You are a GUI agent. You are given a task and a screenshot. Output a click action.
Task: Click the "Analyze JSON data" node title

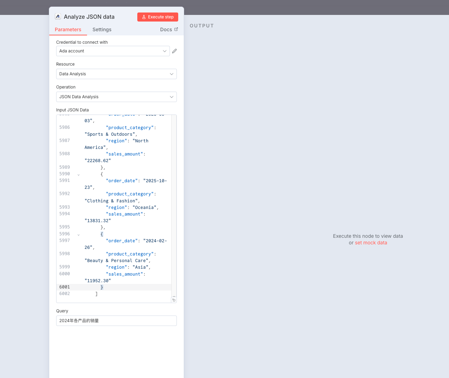[89, 17]
